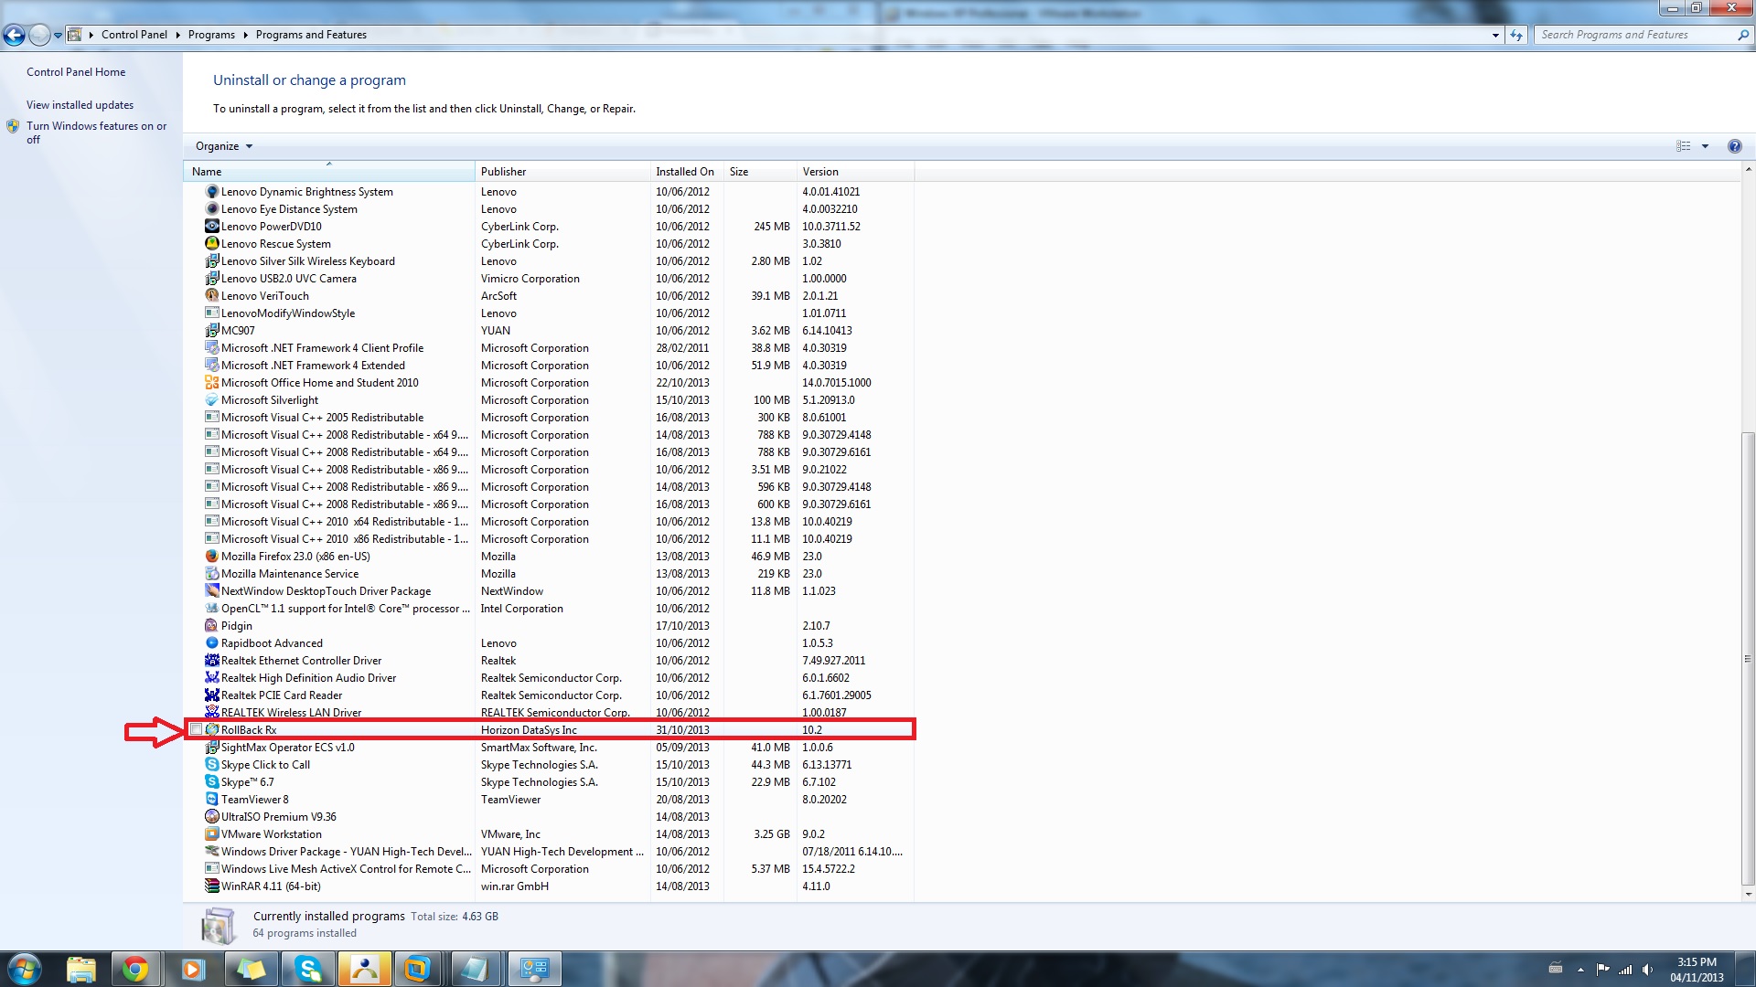Screen dimensions: 1756x987
Task: Open the Get help question-mark icon
Action: click(x=1734, y=146)
